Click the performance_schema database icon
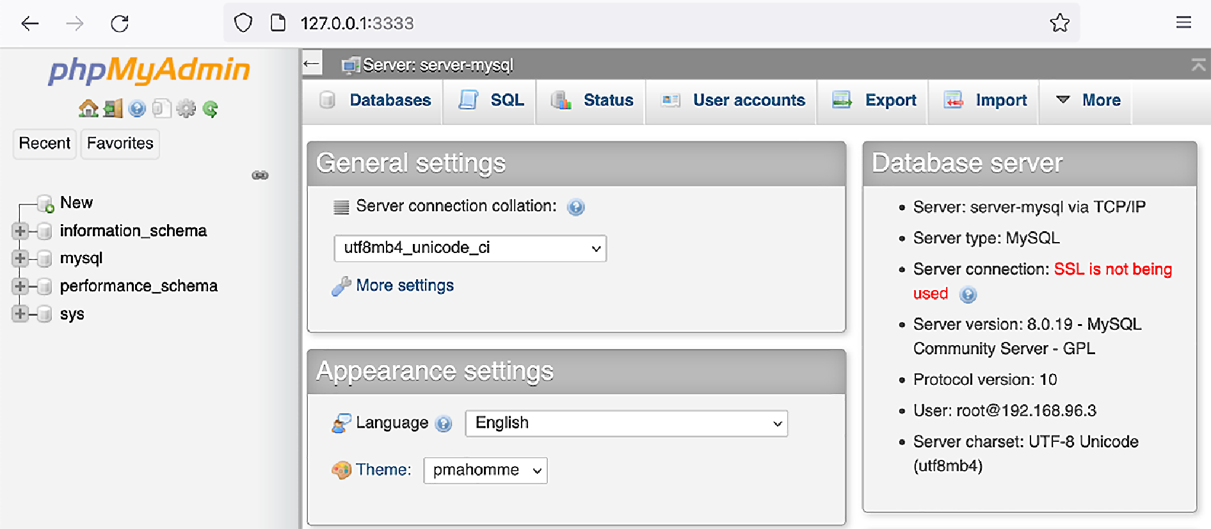 pos(44,286)
